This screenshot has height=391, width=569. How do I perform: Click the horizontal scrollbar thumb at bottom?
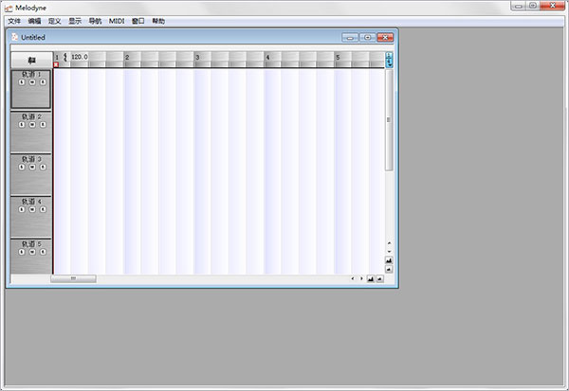pyautogui.click(x=73, y=278)
